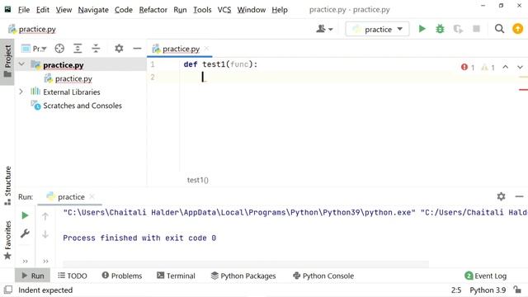Click Collapse All in Project panel

point(96,49)
